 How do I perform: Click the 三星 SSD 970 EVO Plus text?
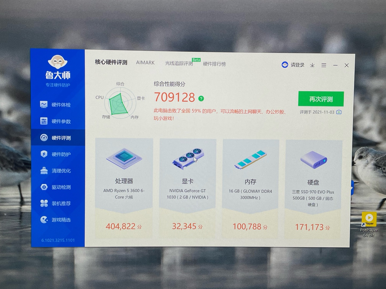click(x=313, y=198)
